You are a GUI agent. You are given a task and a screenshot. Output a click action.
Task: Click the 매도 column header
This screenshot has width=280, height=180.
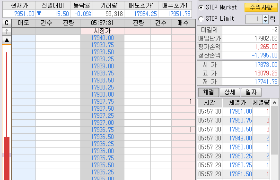click(x=24, y=23)
